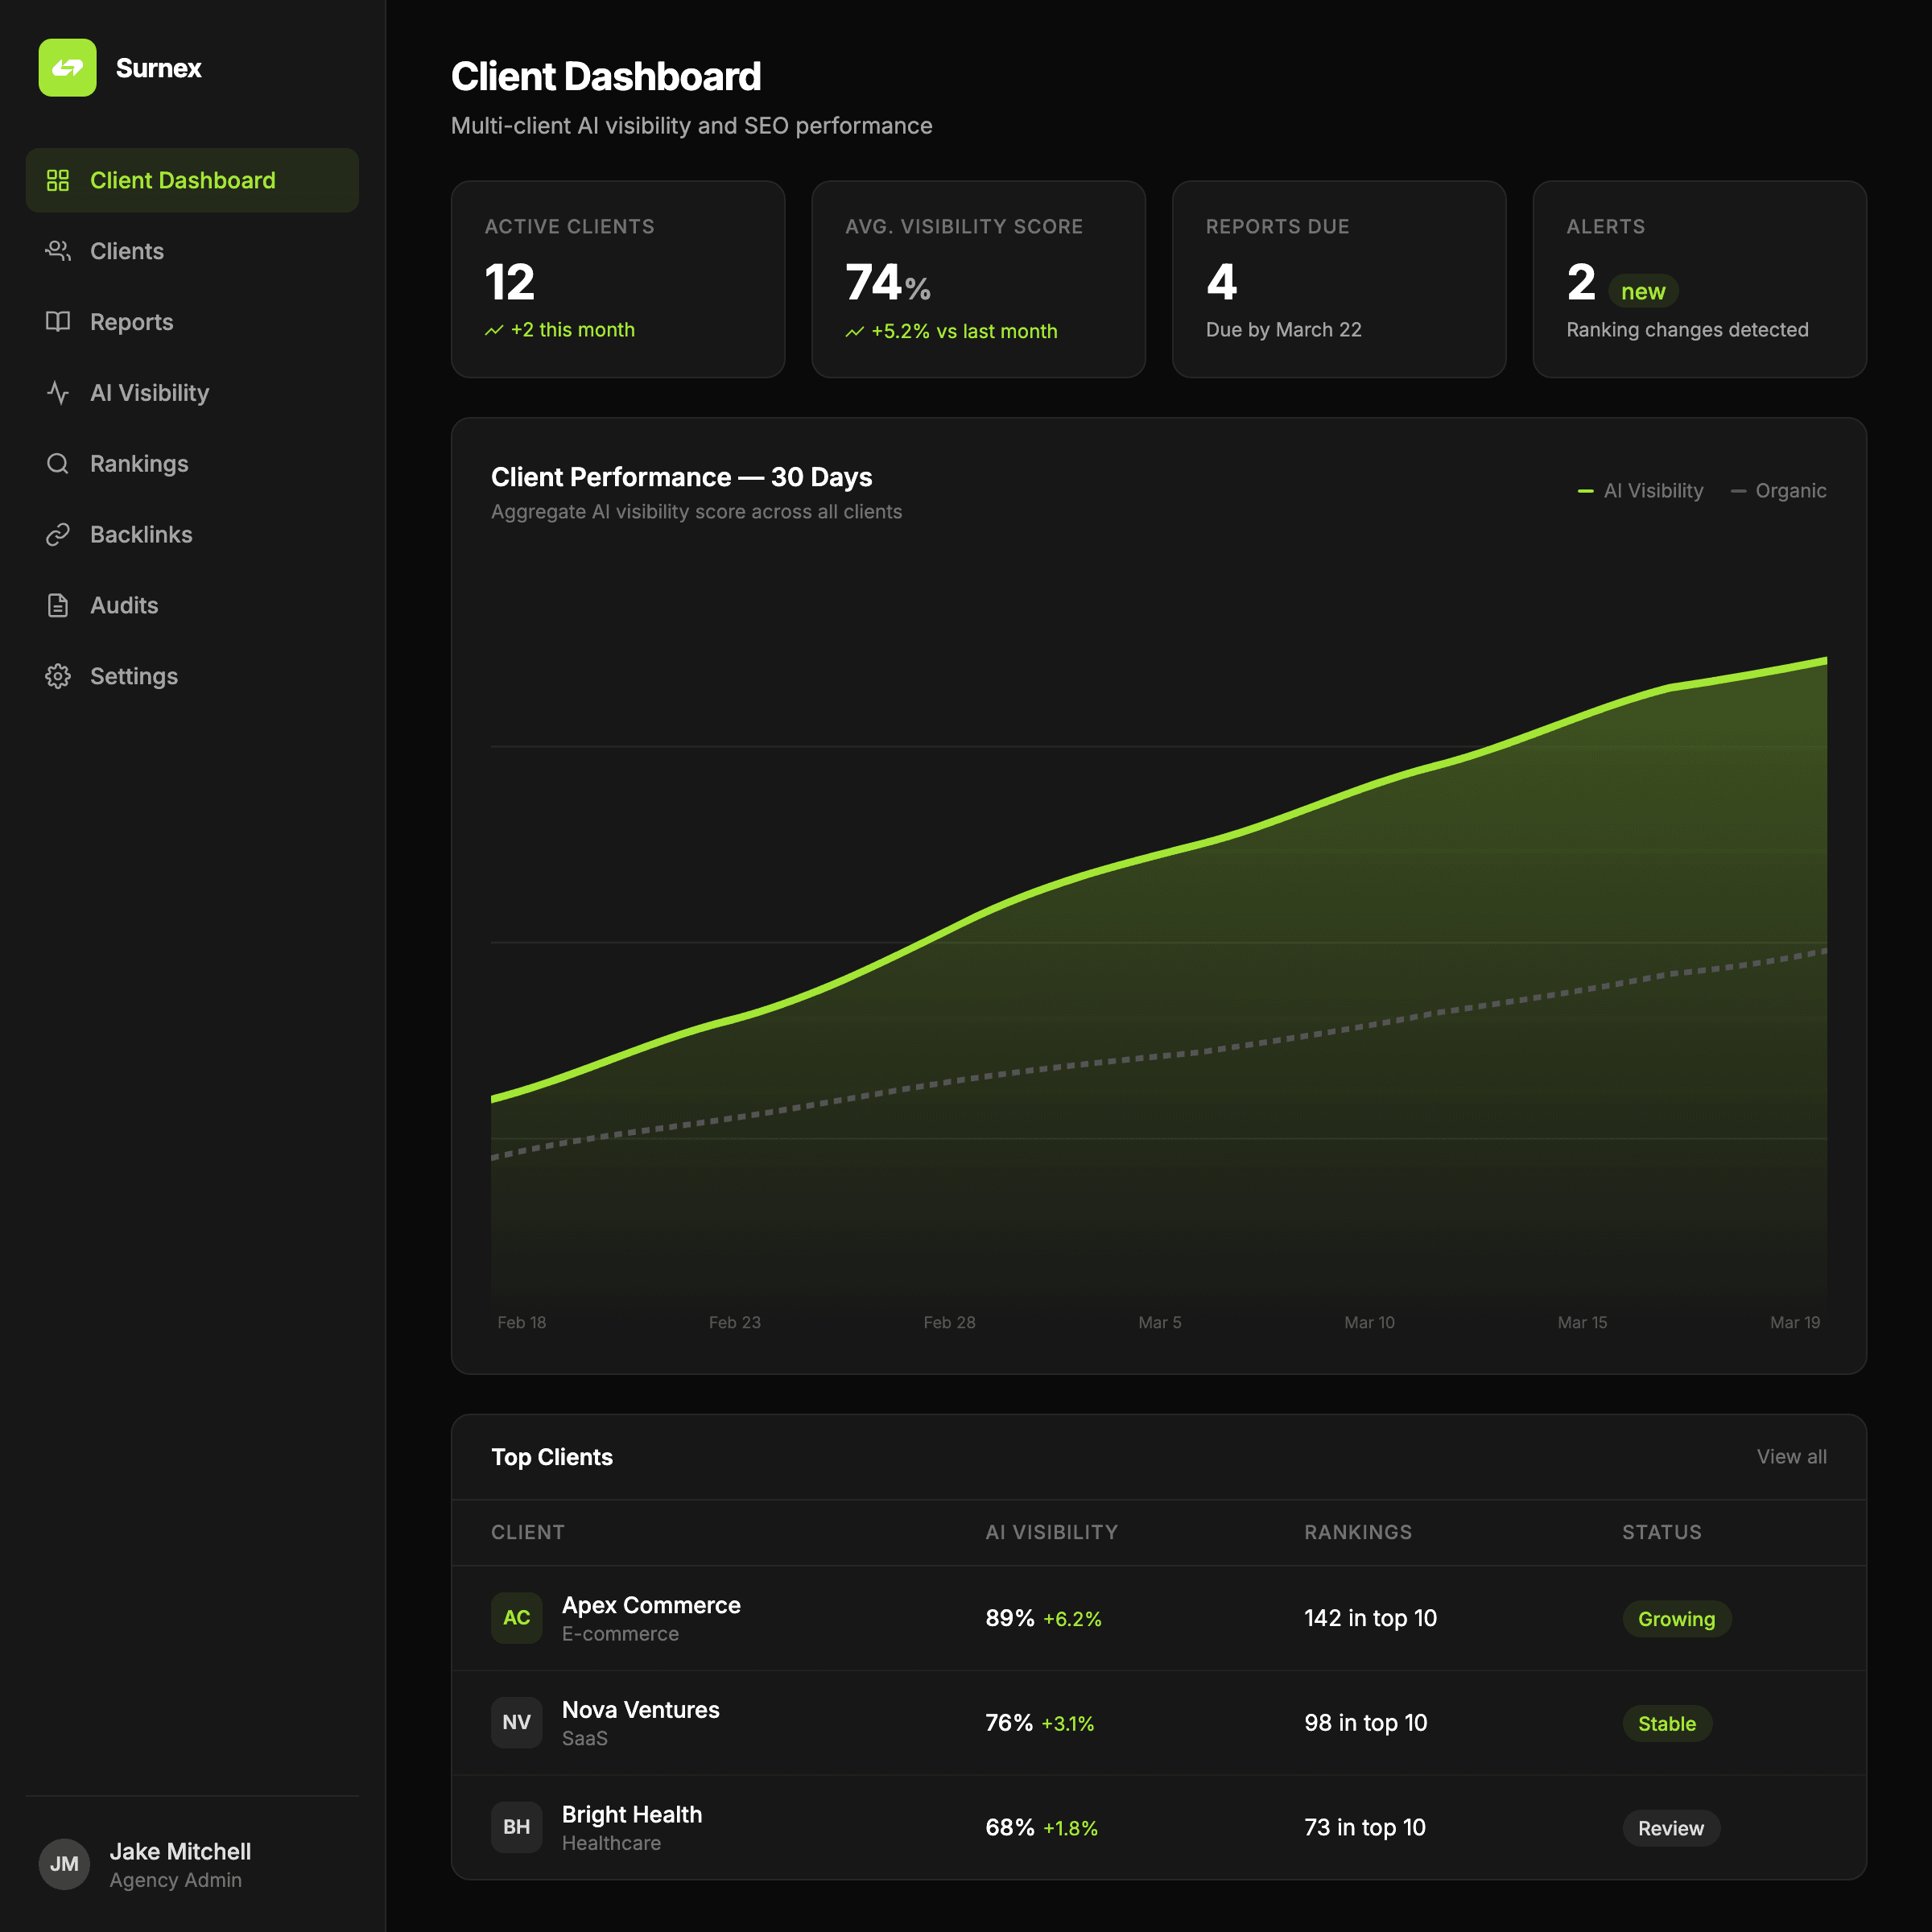The image size is (1932, 1932).
Task: Click the Review status badge
Action: point(1670,1828)
